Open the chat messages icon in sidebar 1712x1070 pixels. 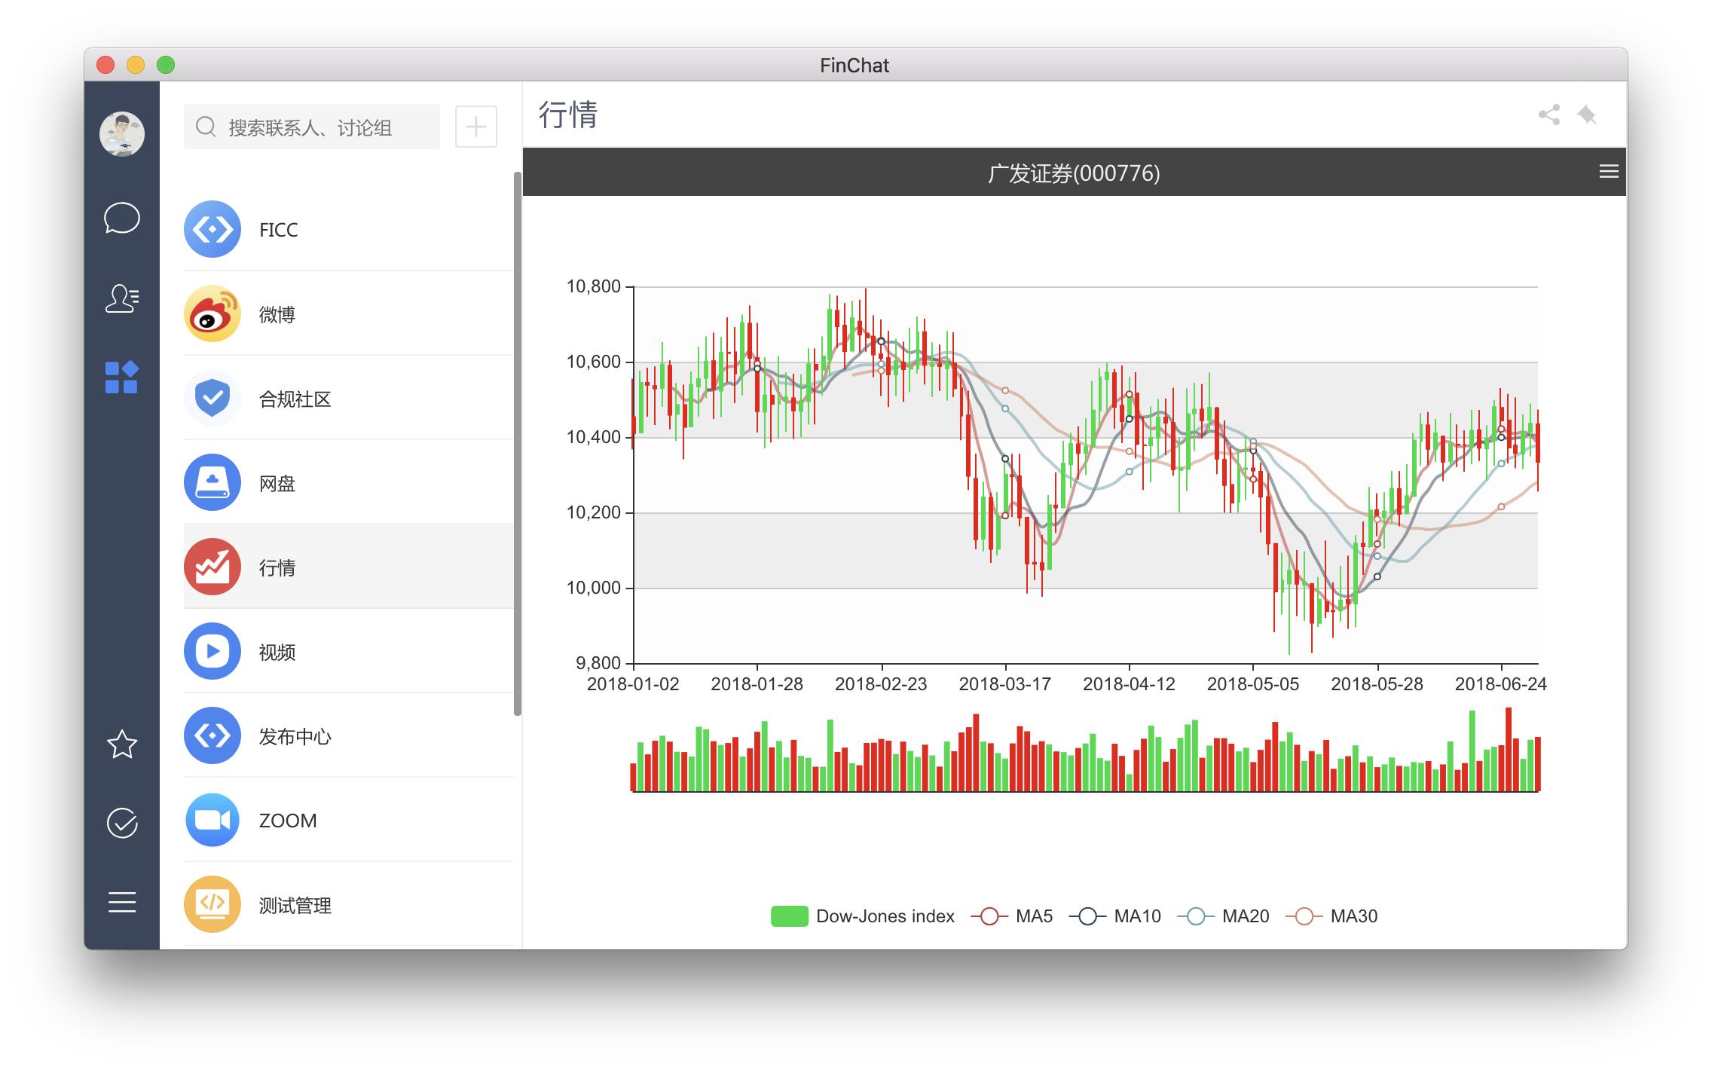point(121,219)
